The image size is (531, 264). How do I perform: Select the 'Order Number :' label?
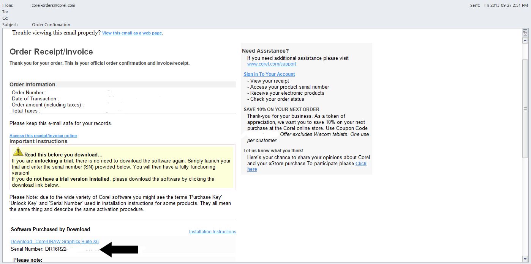[x=29, y=93]
